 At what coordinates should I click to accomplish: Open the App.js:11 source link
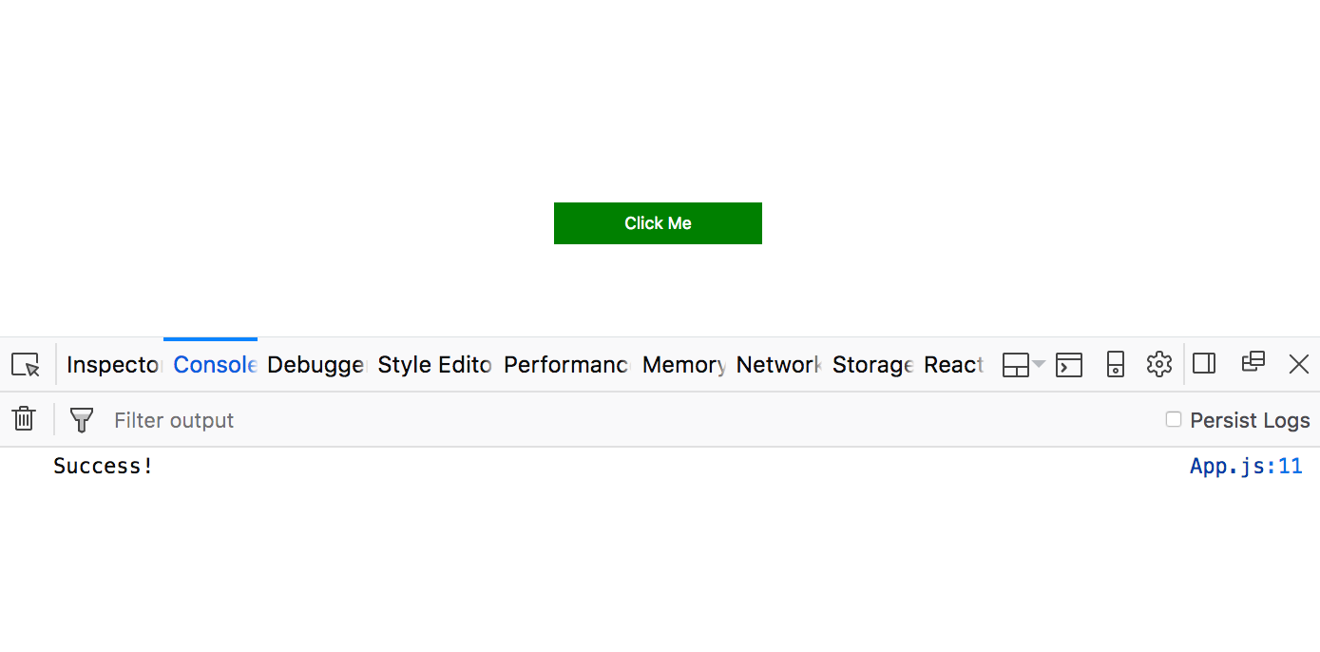pyautogui.click(x=1245, y=467)
